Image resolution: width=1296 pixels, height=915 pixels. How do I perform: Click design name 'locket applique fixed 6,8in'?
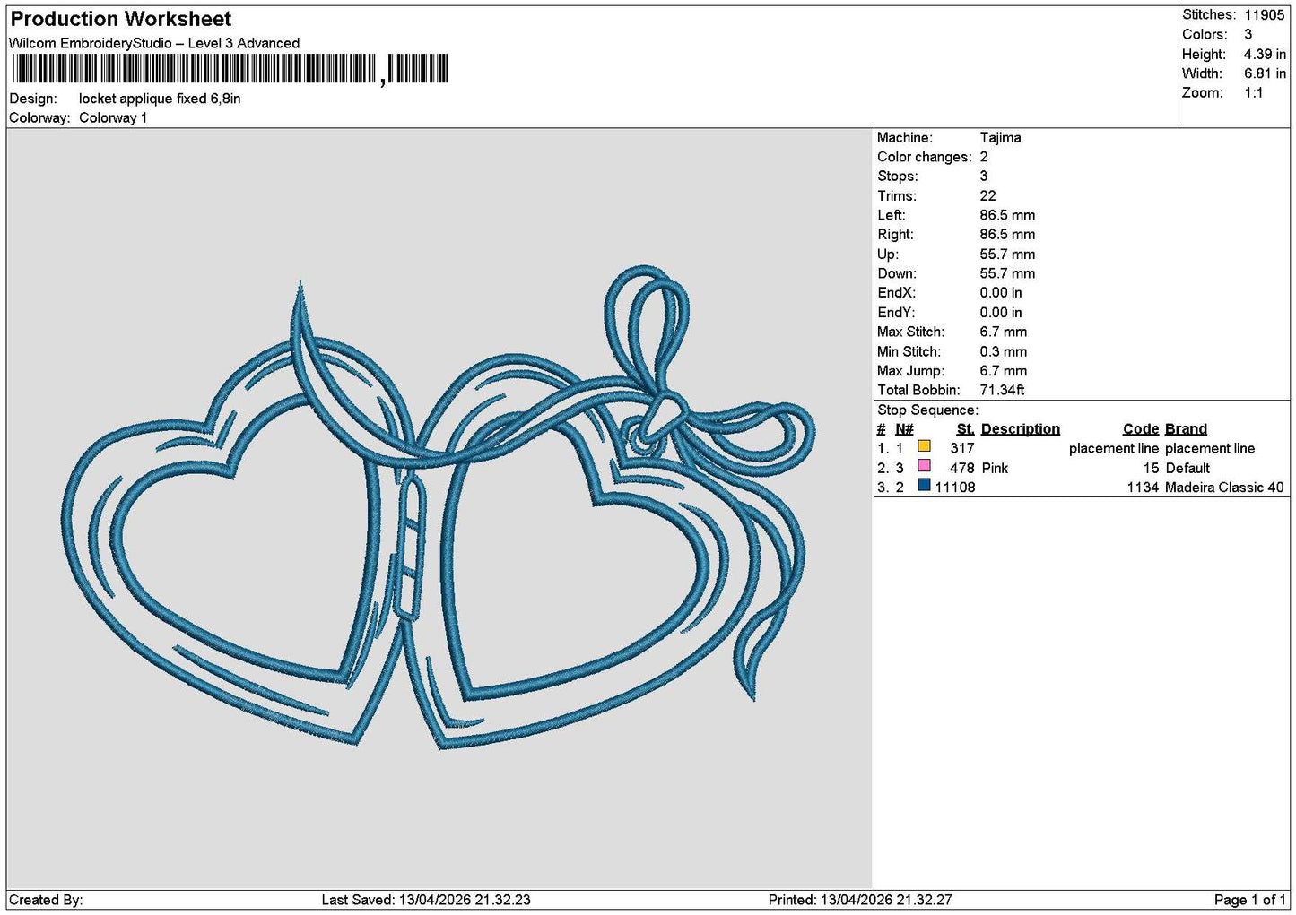pos(160,99)
